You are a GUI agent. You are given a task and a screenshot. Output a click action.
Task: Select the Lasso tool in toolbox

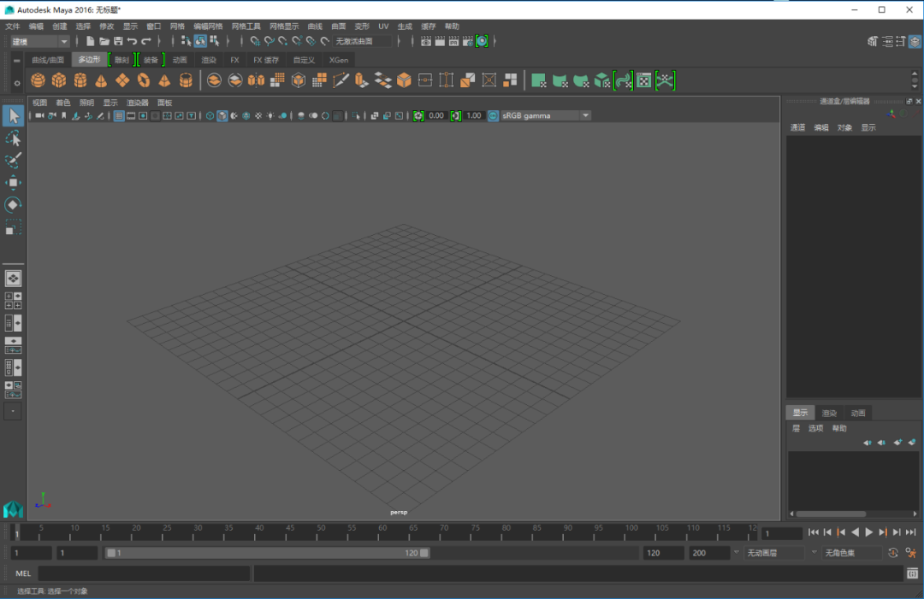[13, 138]
